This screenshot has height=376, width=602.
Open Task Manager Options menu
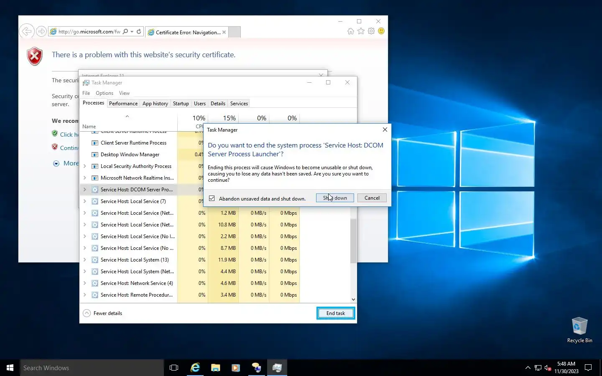pos(105,93)
